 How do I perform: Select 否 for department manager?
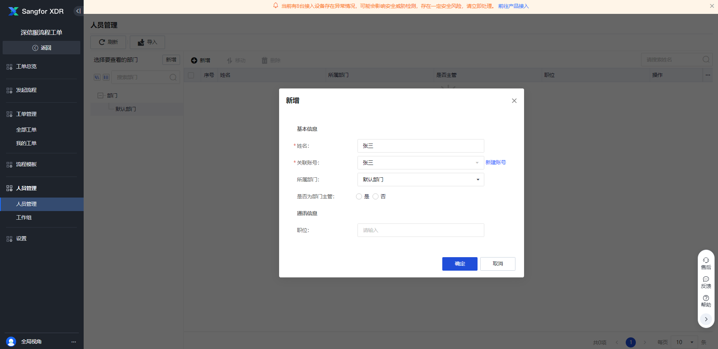click(376, 196)
